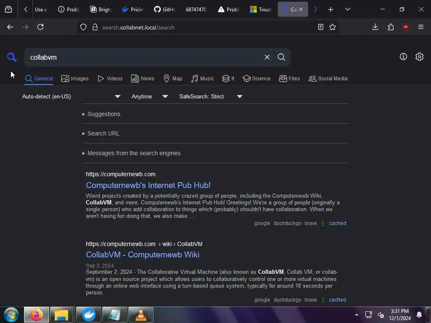Switch to the Social Media category tab
Screen dimensions: 431x323
click(x=328, y=79)
